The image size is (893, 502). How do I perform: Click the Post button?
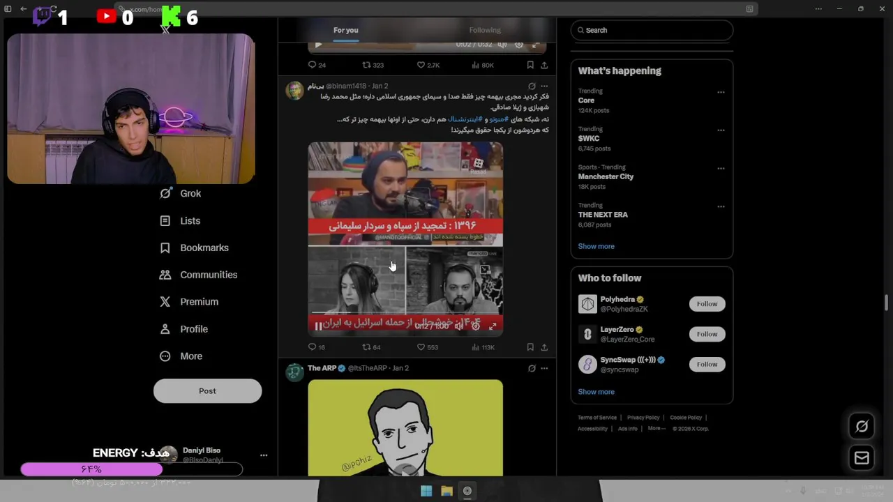tap(207, 391)
